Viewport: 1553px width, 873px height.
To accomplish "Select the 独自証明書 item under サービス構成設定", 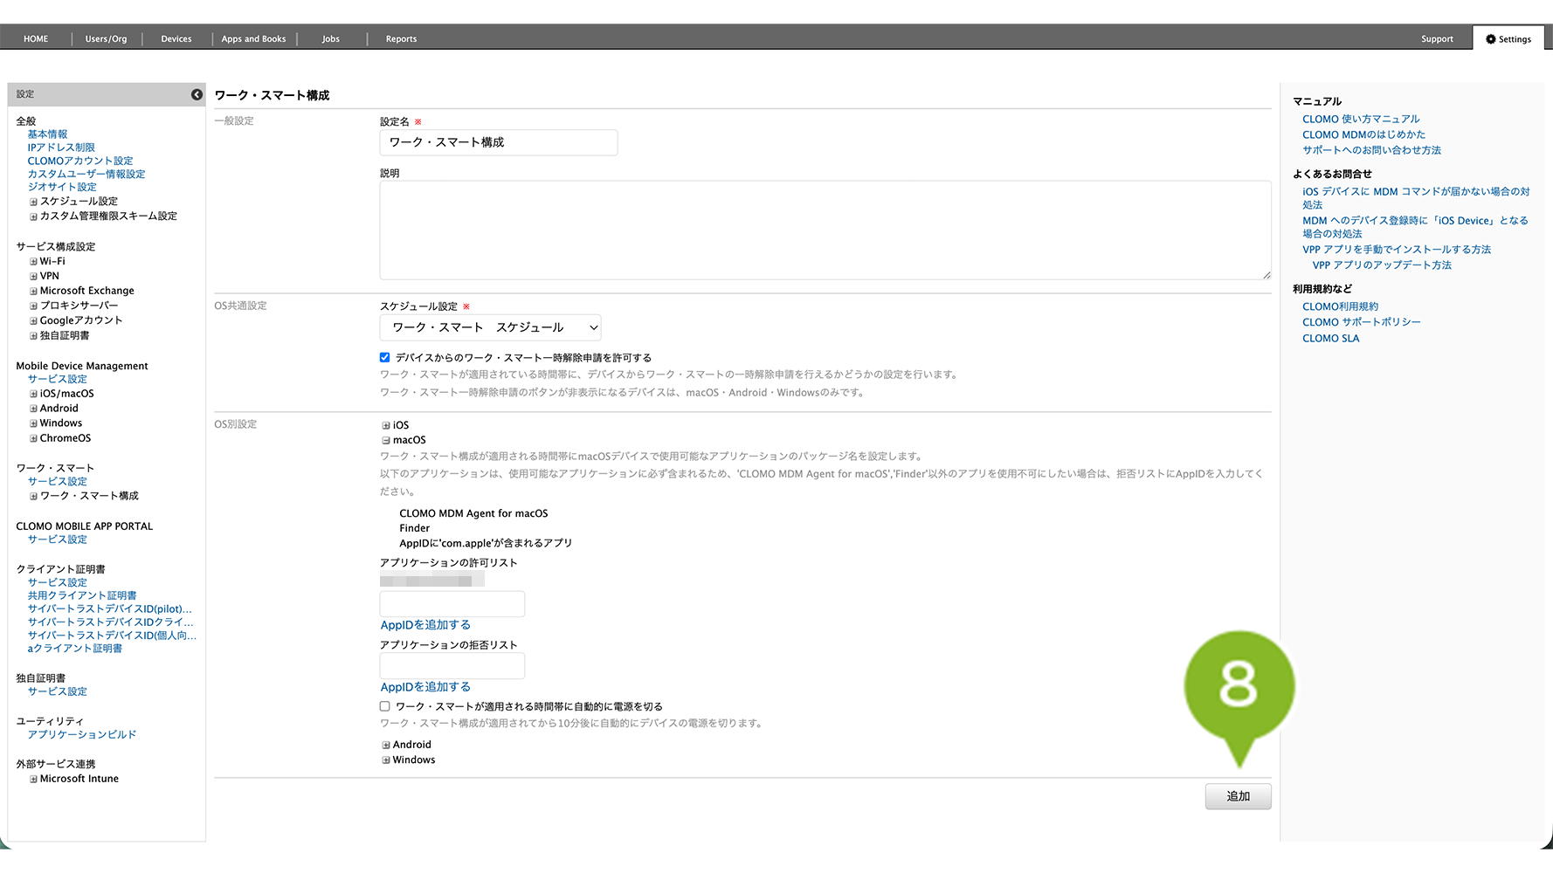I will click(x=65, y=336).
